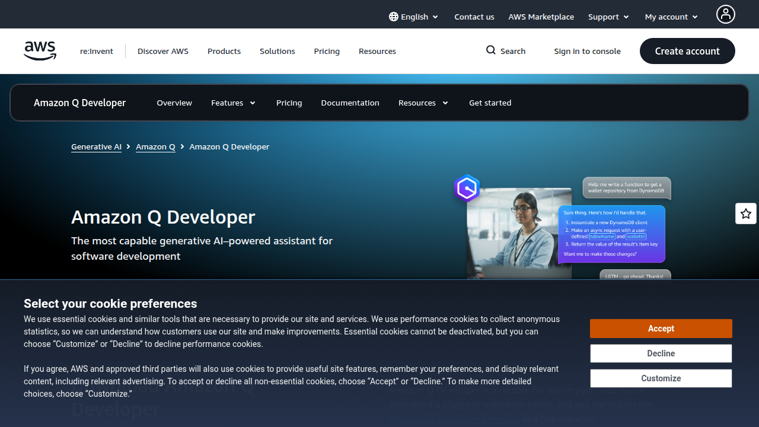
Task: Open the Pricing item in the main AWS navigation
Action: (327, 51)
